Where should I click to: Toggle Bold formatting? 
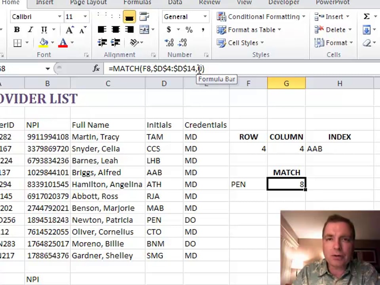tap(17, 30)
